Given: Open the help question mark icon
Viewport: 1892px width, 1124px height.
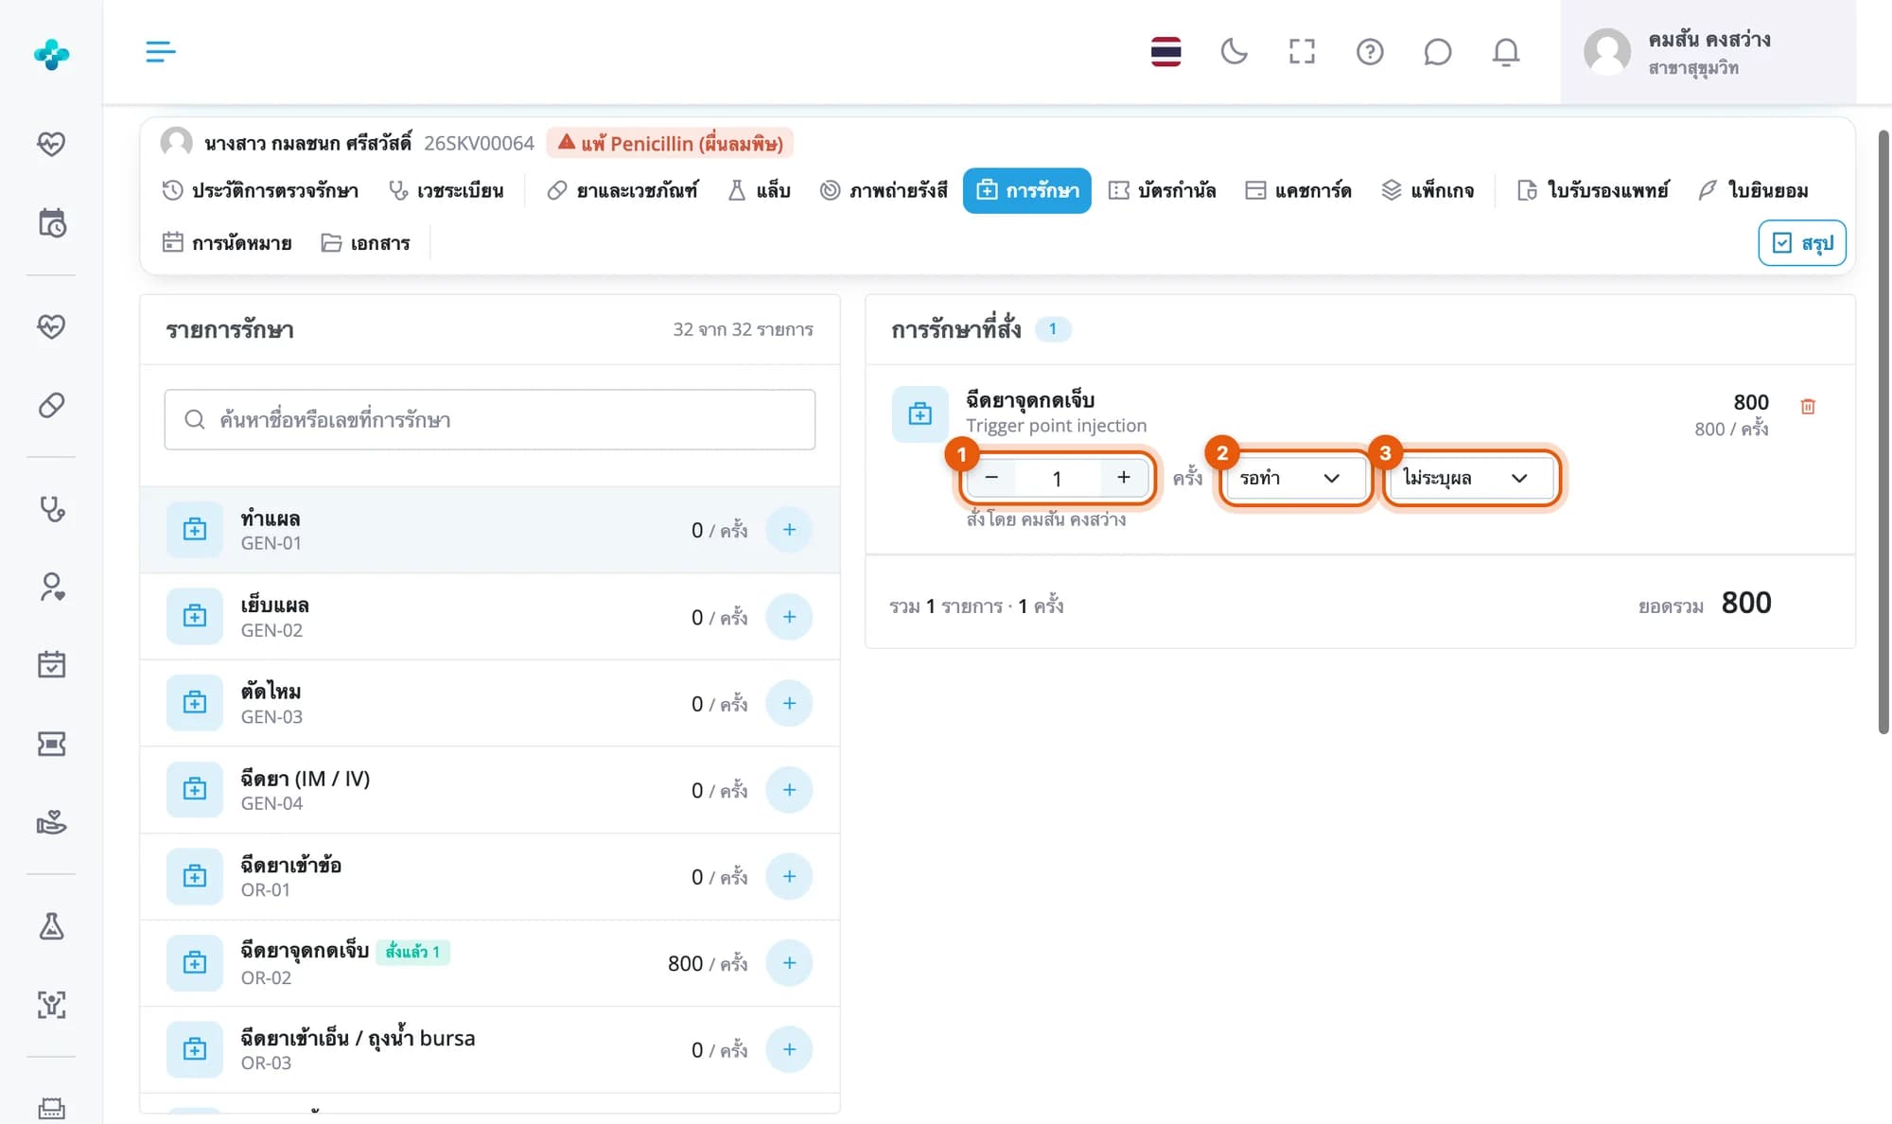Looking at the screenshot, I should (x=1370, y=51).
